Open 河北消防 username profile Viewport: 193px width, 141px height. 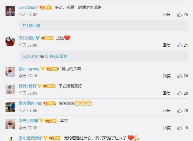pos(26,38)
